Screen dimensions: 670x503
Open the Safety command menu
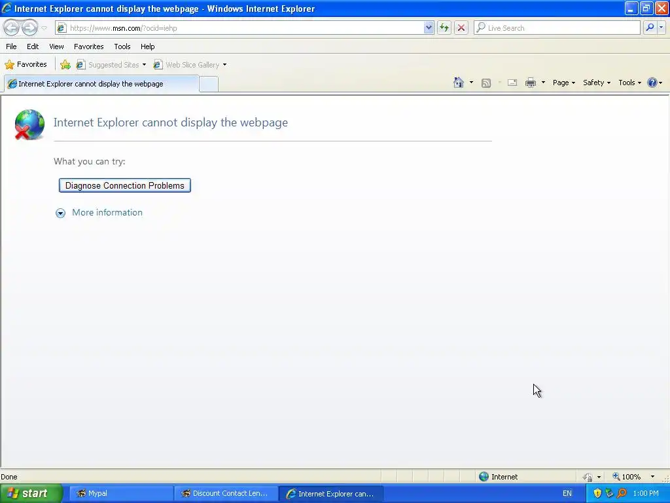[597, 83]
